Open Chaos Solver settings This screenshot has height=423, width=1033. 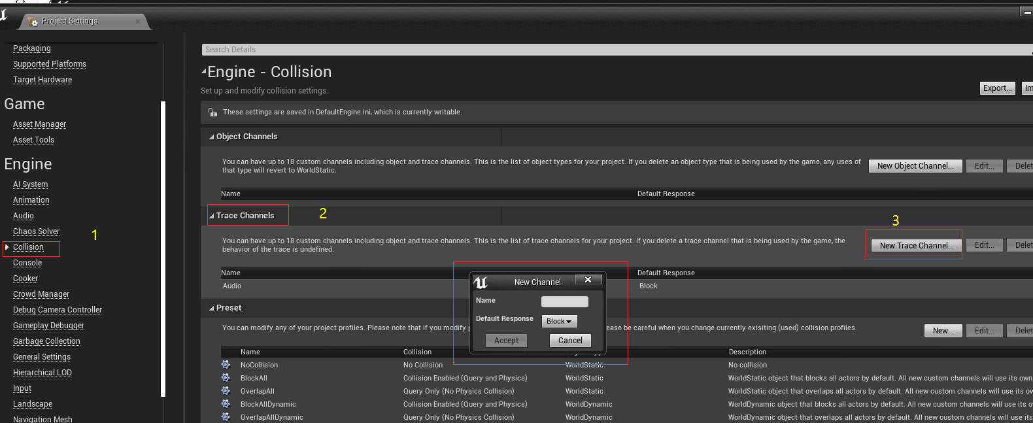point(36,231)
